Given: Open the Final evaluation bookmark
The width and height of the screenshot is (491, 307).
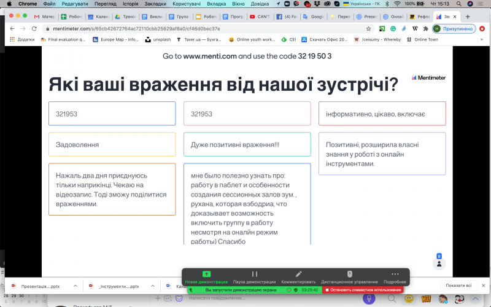Looking at the screenshot, I should tap(63, 39).
